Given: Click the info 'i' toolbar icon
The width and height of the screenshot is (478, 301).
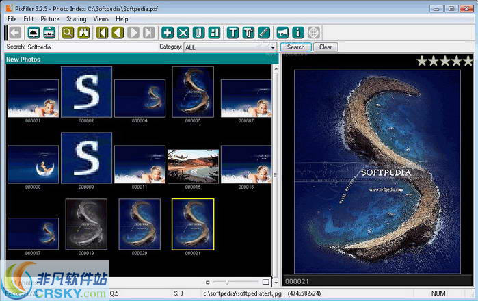Looking at the screenshot, I should pyautogui.click(x=298, y=33).
